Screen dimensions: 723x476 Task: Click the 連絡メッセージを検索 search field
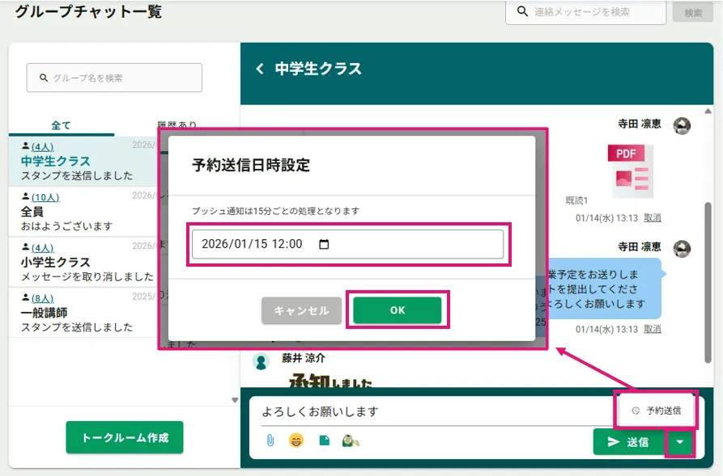point(589,12)
